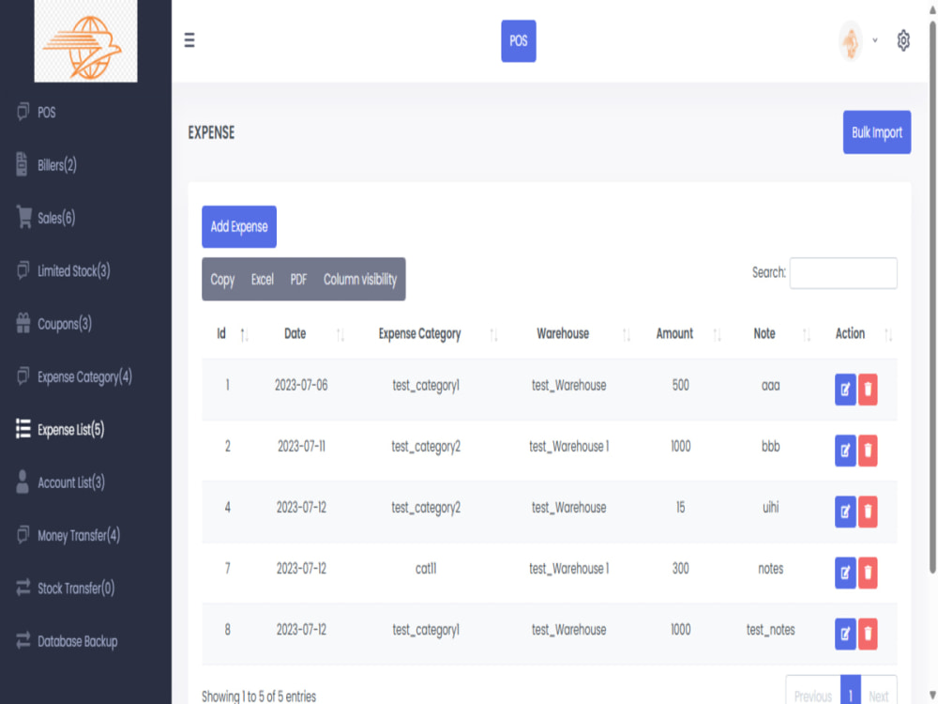Open Expense Category(4) menu item

(84, 376)
